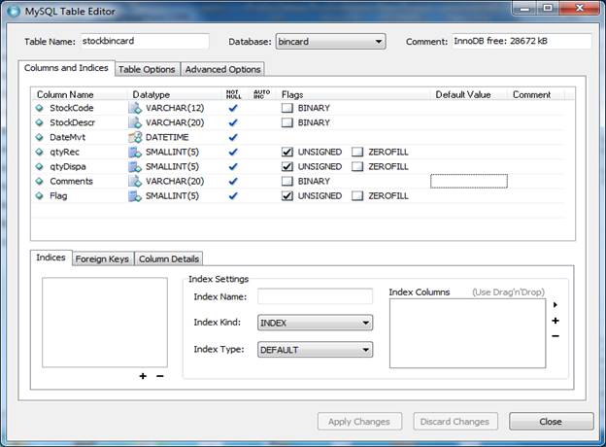Click the Default Value cell for Comments row
Screen dimensions: 606x447
tap(469, 181)
